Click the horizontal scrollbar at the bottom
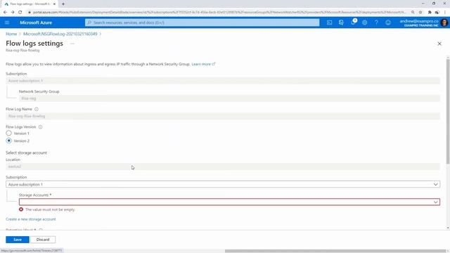This screenshot has width=450, height=253. tap(335, 251)
